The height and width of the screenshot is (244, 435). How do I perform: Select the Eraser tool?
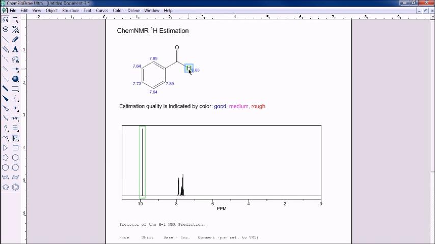click(15, 39)
